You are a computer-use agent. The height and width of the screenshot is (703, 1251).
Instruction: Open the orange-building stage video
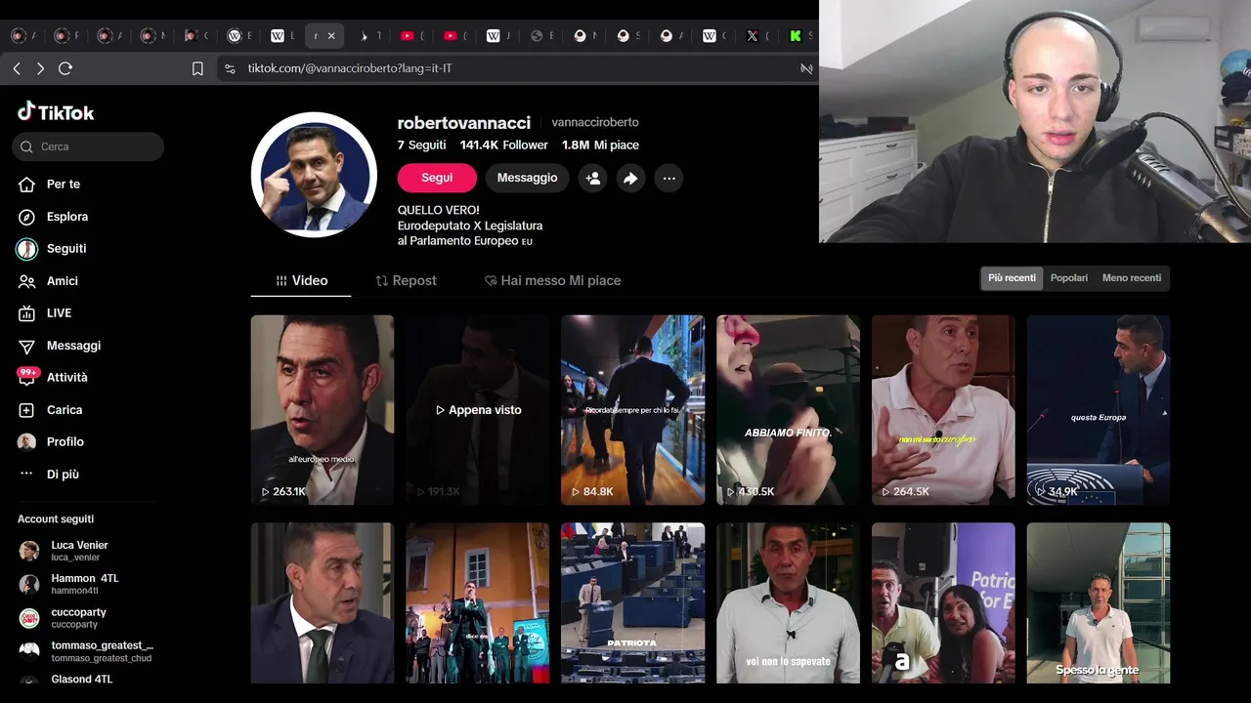(478, 602)
